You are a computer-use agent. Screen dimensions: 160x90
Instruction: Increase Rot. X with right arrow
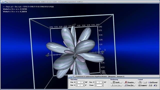83,82
